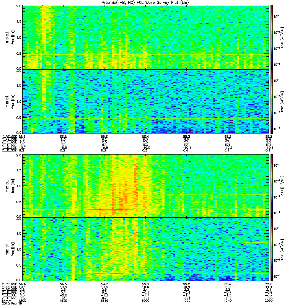The width and height of the screenshot is (287, 306).
Task: Click the 2000 time label
Action: tap(269, 301)
